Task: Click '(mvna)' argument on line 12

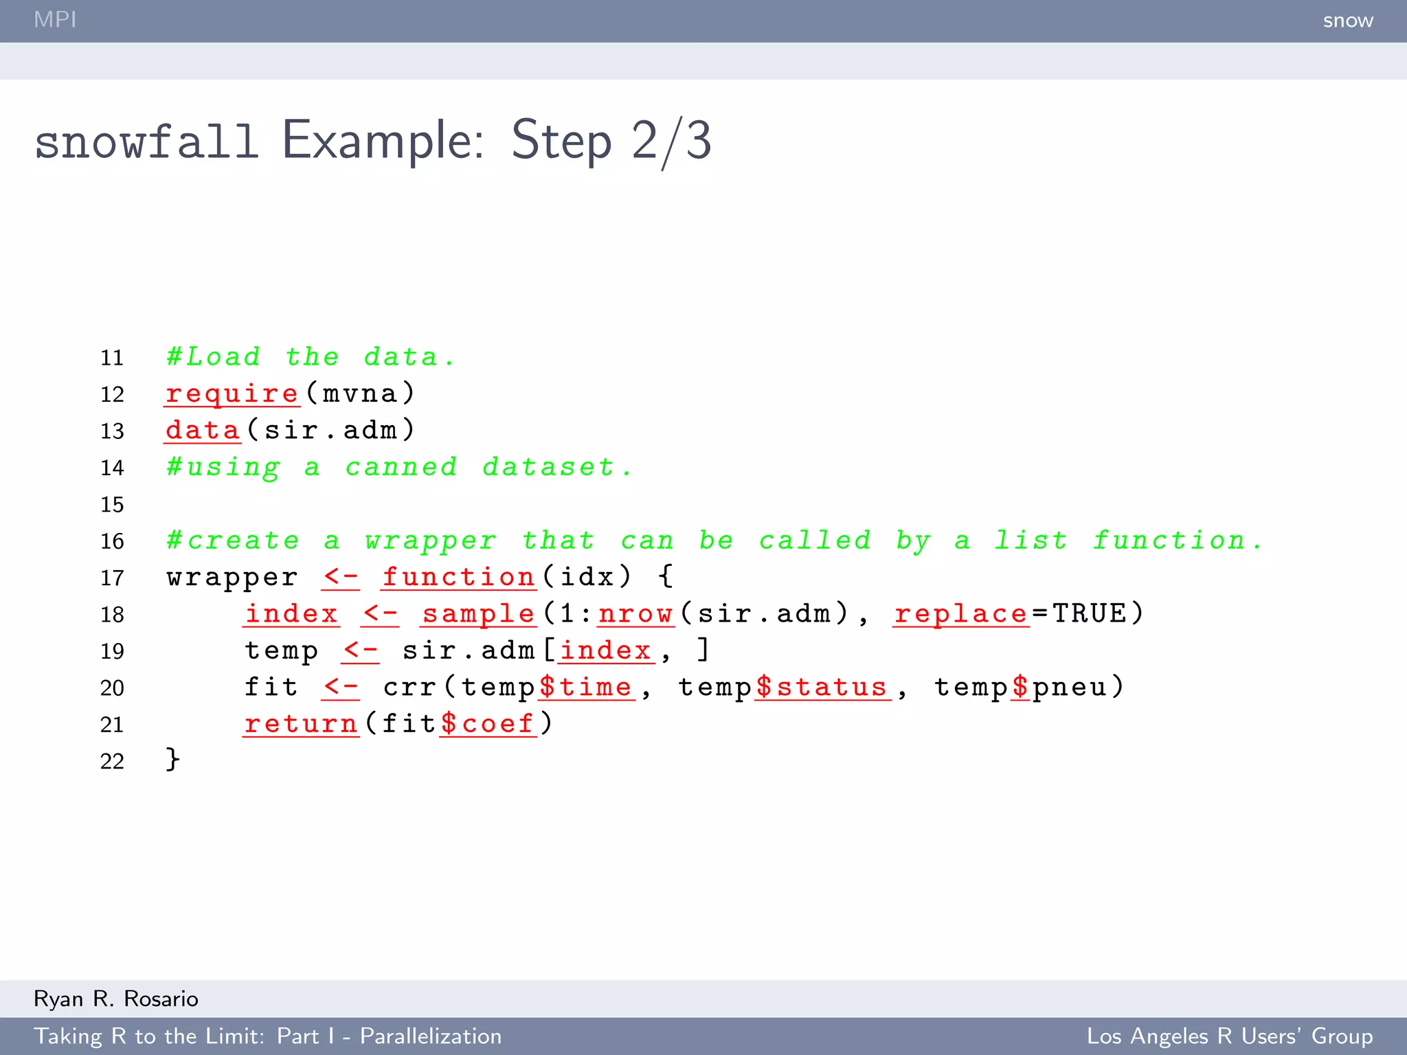Action: 361,393
